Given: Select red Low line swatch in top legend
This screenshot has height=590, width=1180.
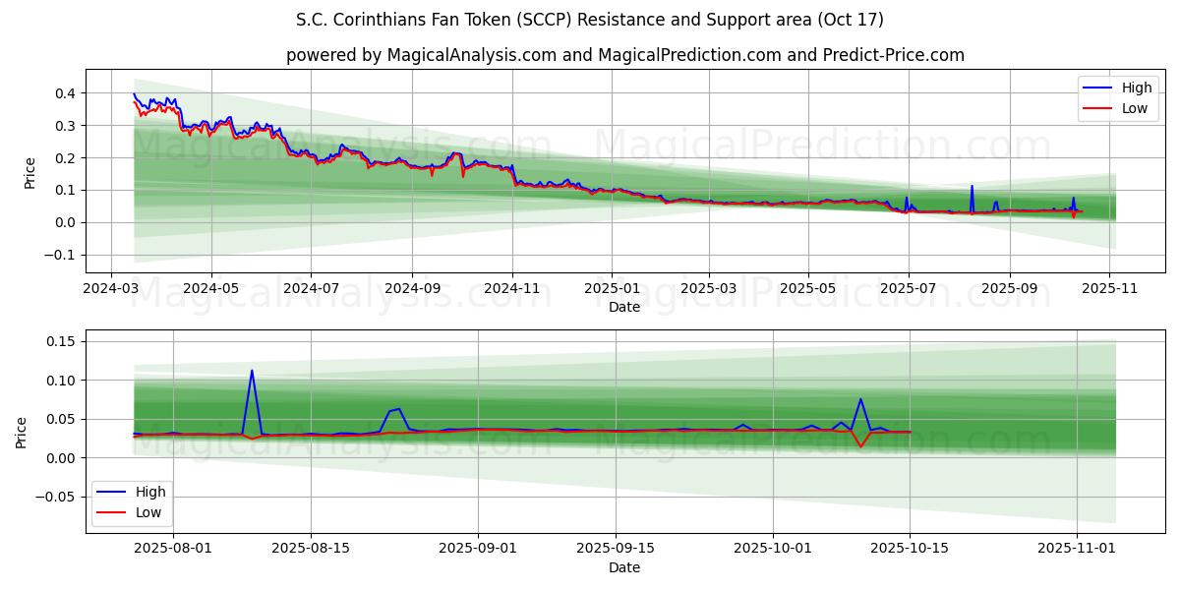Looking at the screenshot, I should point(1096,109).
